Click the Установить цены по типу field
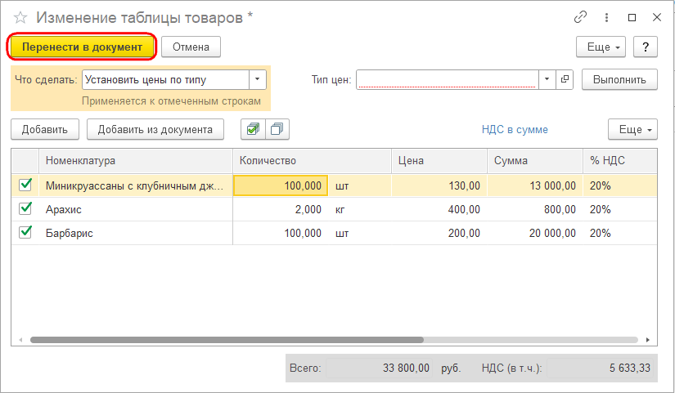675x393 pixels. (x=166, y=79)
